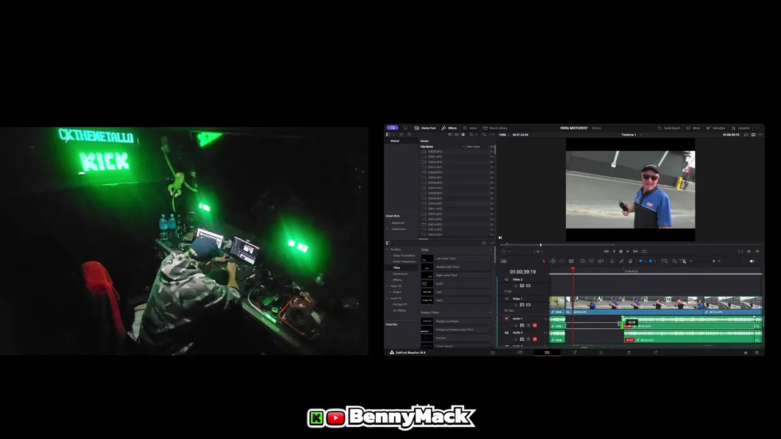Click the Home project manager icon
The image size is (781, 439).
point(746,352)
